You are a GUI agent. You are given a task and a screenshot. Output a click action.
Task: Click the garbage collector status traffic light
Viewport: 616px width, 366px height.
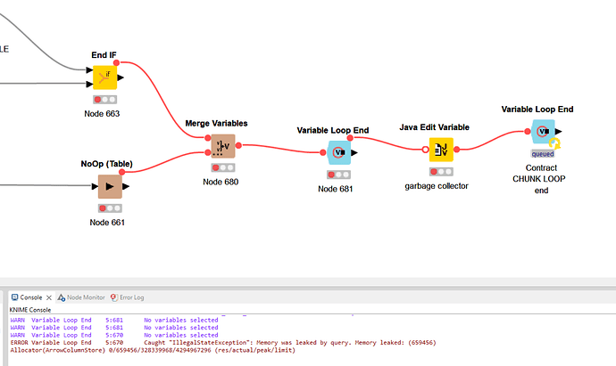coord(441,172)
